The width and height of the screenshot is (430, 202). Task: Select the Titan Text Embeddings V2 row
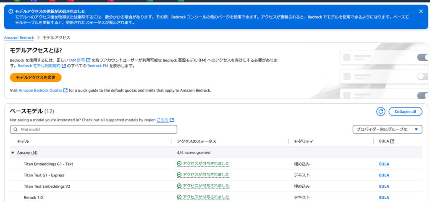(216, 186)
